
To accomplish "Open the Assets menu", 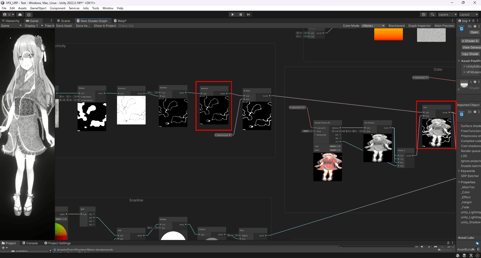I will click(22, 8).
